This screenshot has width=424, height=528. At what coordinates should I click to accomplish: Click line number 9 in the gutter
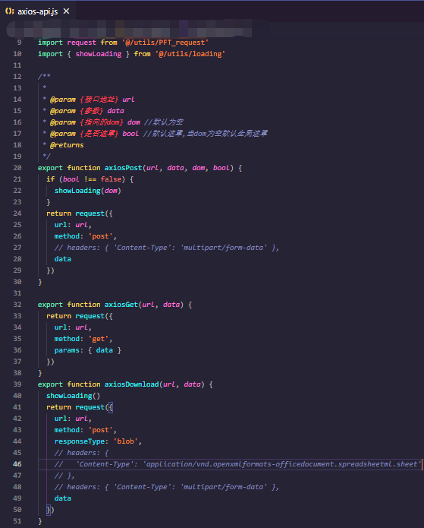(19, 43)
